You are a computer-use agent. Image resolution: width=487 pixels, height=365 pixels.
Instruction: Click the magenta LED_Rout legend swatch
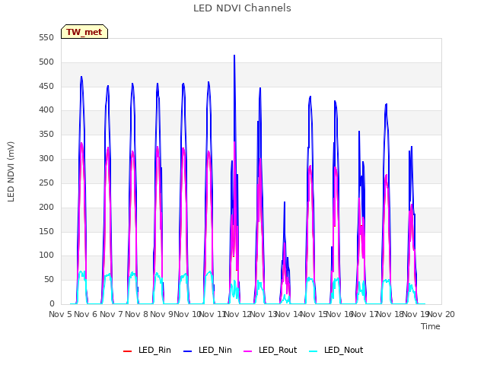click(248, 351)
